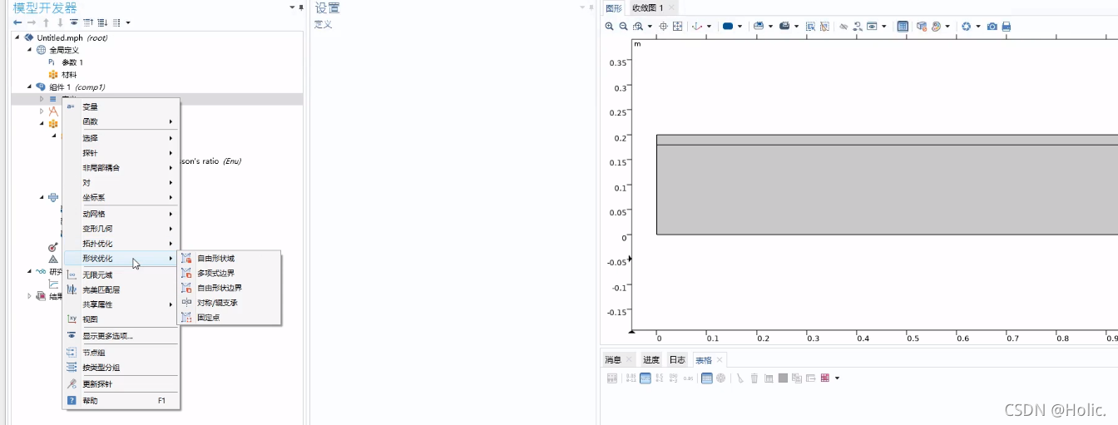Open the 选择 submenu
The height and width of the screenshot is (425, 1118).
coord(121,138)
